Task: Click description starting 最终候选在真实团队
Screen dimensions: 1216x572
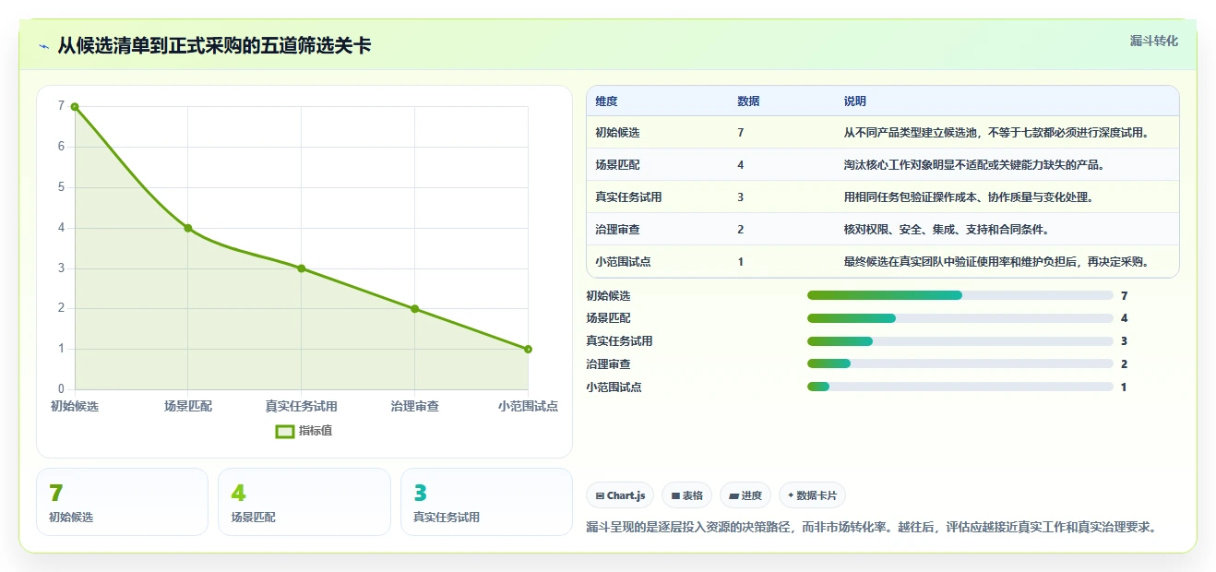Action: [x=998, y=262]
